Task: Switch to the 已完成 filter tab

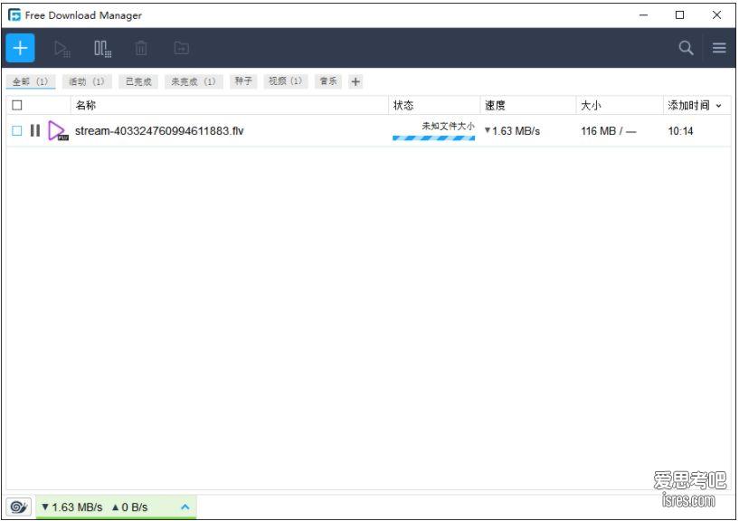Action: (138, 81)
